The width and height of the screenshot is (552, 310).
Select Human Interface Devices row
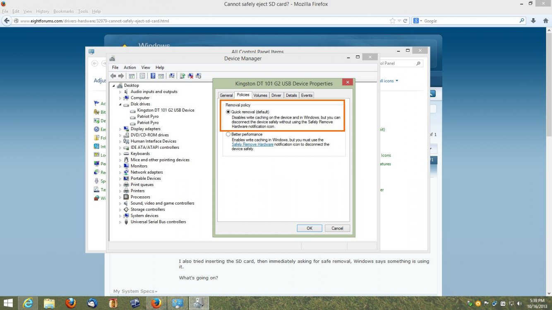click(x=154, y=141)
